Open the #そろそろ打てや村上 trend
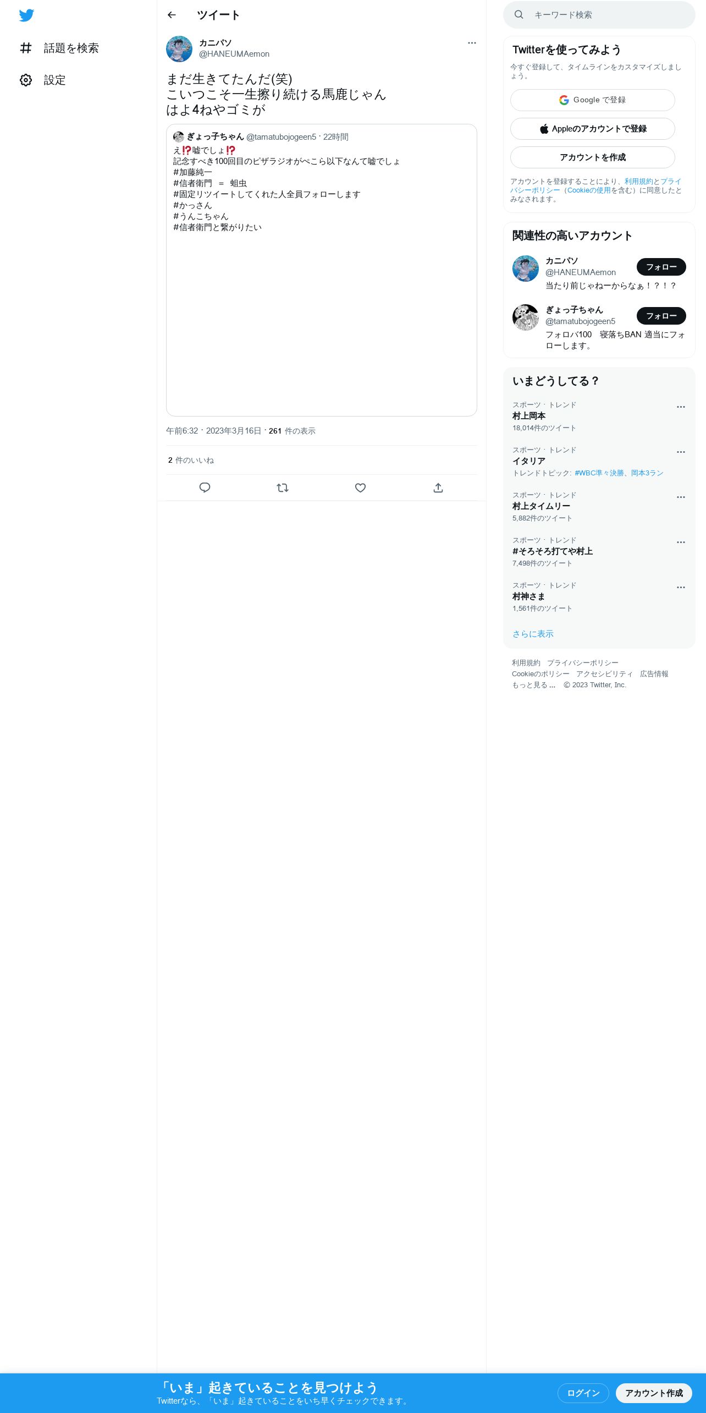The height and width of the screenshot is (1413, 706). (x=599, y=552)
